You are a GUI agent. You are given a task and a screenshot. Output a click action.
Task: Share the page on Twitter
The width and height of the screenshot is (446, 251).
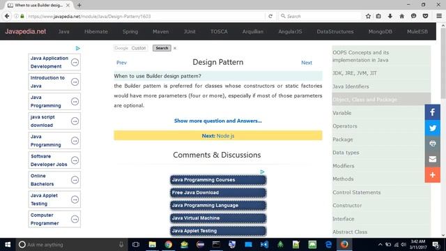[432, 128]
